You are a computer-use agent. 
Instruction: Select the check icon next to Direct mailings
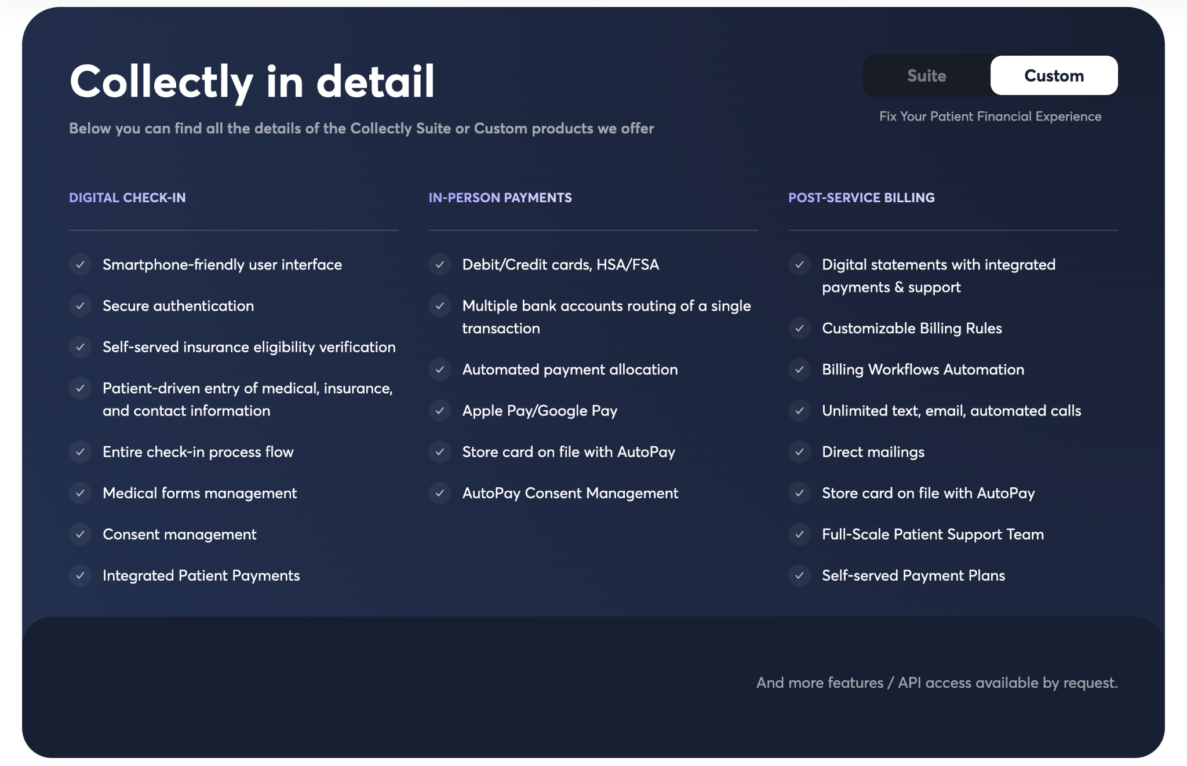pos(800,452)
